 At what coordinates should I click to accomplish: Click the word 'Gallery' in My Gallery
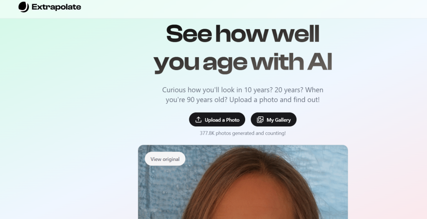[283, 120]
